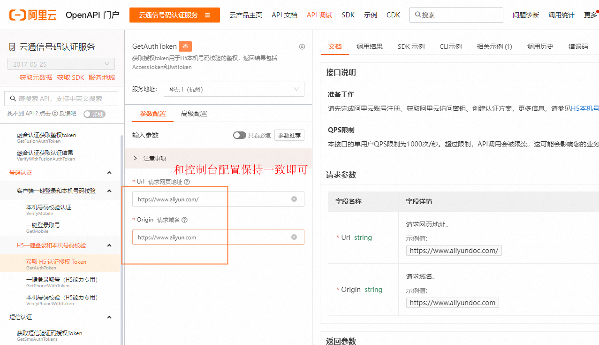
Task: Click the help icon next to 请求网页地址
Action: click(187, 182)
